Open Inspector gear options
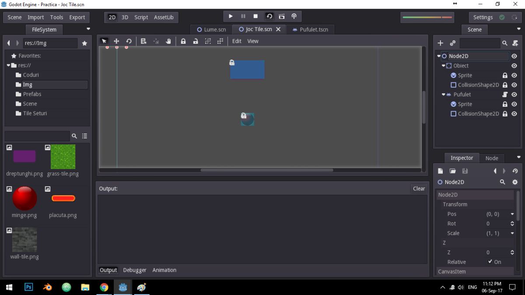Viewport: 525px width, 295px height. click(515, 182)
